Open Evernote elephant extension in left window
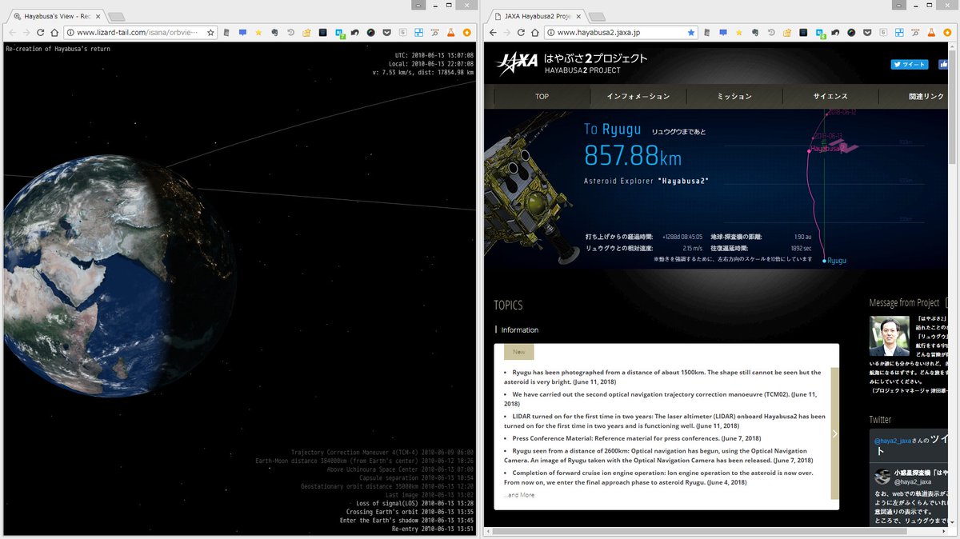The width and height of the screenshot is (960, 539). pyautogui.click(x=274, y=33)
